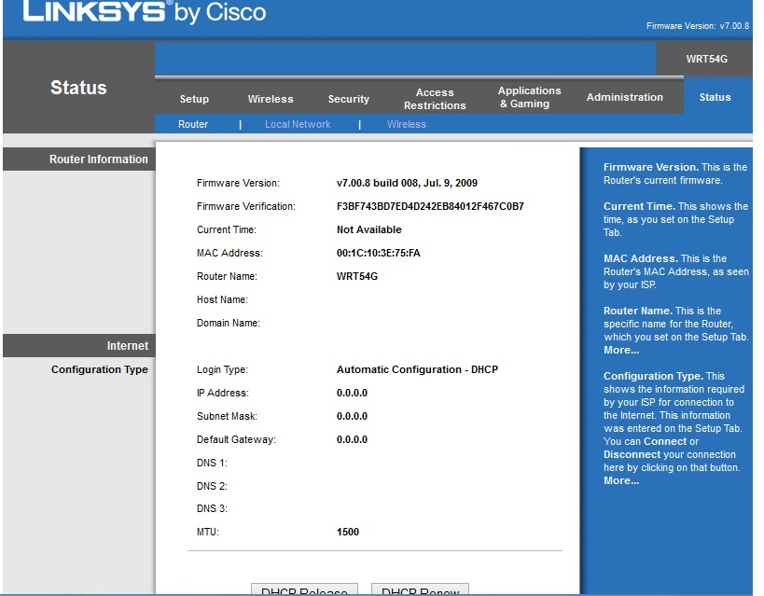Open the Setup tab
This screenshot has width=764, height=596.
(x=194, y=99)
